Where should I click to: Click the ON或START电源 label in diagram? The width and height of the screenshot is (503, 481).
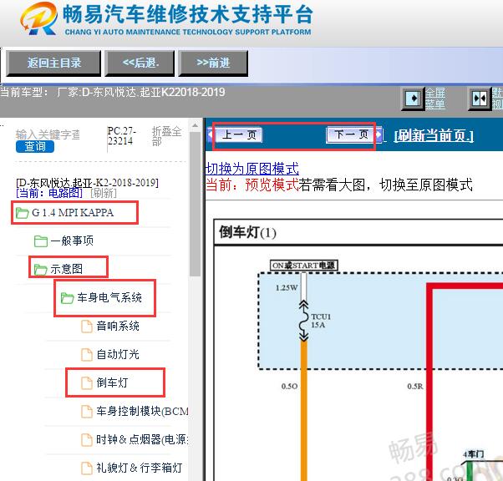click(x=304, y=266)
